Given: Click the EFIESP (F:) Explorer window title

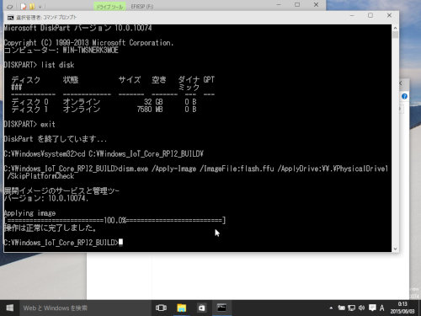Looking at the screenshot, I should [x=142, y=7].
